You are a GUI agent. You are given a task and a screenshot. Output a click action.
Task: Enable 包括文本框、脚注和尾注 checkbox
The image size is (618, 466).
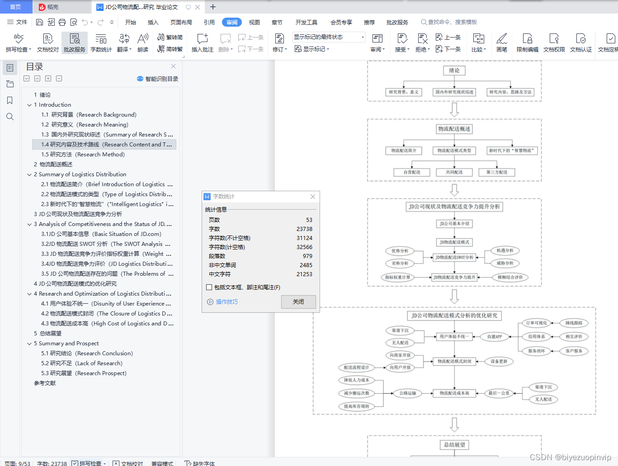(209, 287)
